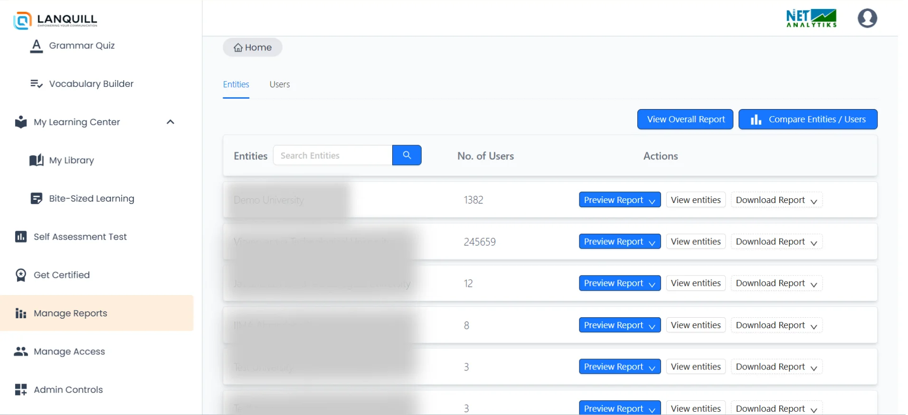Open Download Report dropdown for 245659 users row
The height and width of the screenshot is (415, 908).
pyautogui.click(x=776, y=241)
